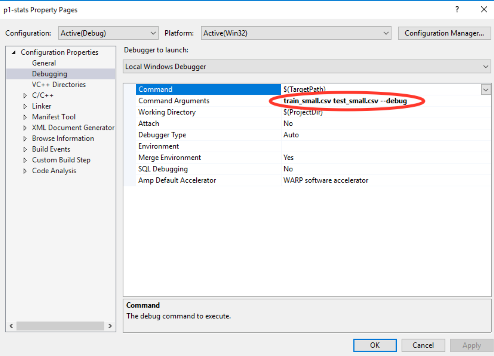This screenshot has height=356, width=494.
Task: Expand the Manifest Tool node arrow
Action: point(25,117)
